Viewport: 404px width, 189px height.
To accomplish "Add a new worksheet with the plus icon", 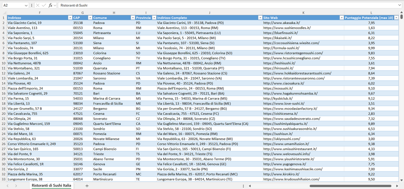I will click(87, 185).
